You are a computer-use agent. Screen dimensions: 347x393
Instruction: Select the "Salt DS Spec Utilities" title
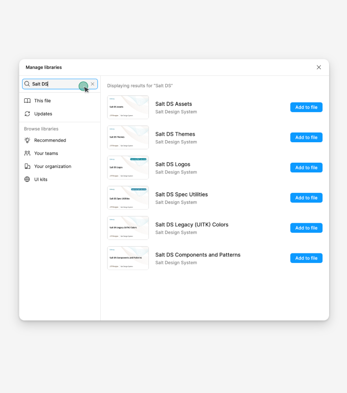click(x=182, y=194)
